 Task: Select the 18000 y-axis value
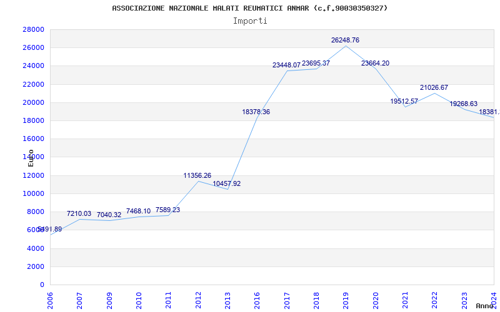pyautogui.click(x=34, y=120)
